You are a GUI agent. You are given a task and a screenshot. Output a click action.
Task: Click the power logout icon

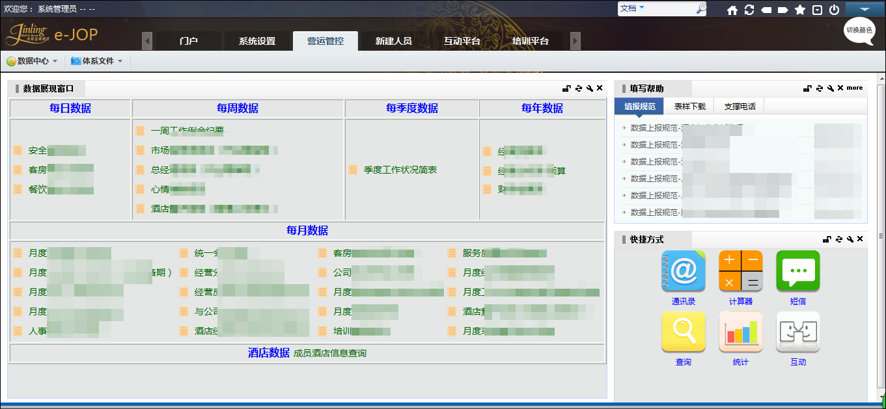point(834,10)
